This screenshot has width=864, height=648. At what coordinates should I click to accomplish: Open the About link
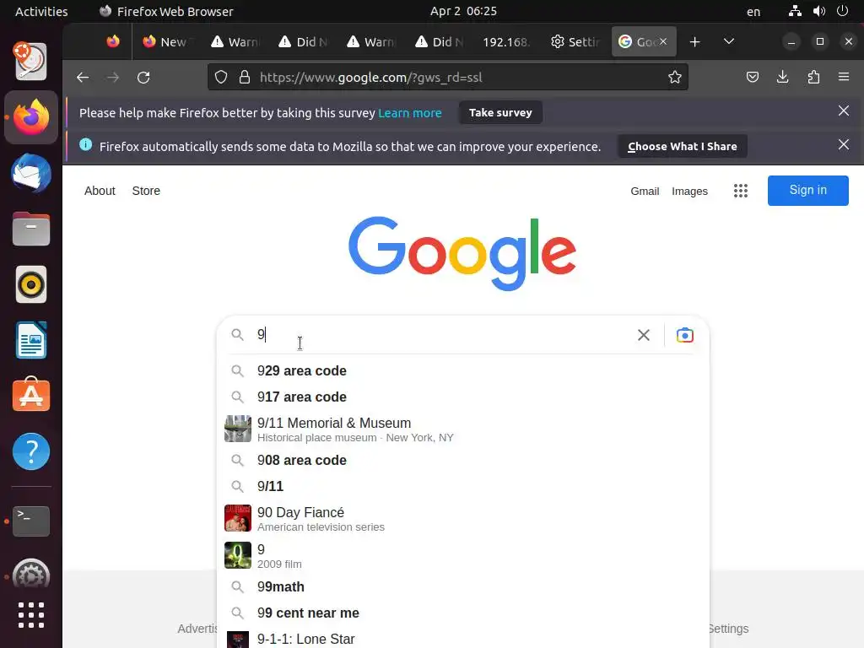(100, 191)
